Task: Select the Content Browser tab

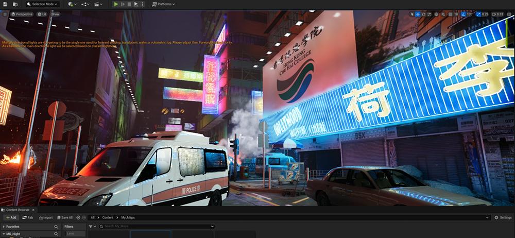Action: point(18,210)
